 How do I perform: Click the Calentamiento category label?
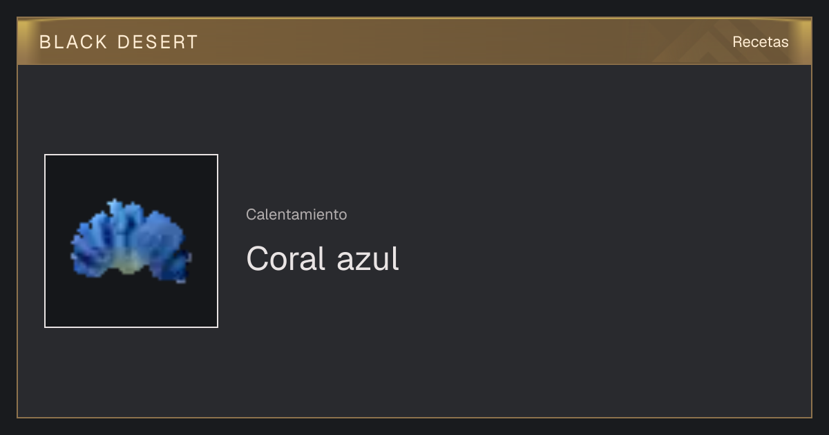click(x=296, y=215)
